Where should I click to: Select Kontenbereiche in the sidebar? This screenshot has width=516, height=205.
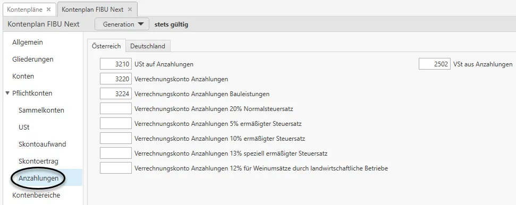pos(36,195)
